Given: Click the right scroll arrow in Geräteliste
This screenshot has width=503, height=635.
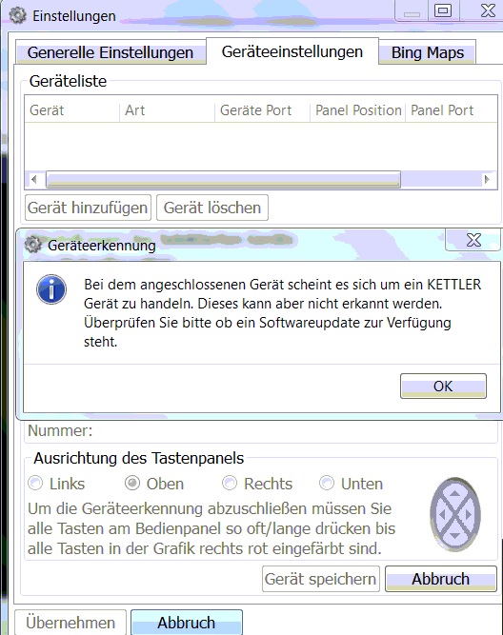Looking at the screenshot, I should coord(487,179).
